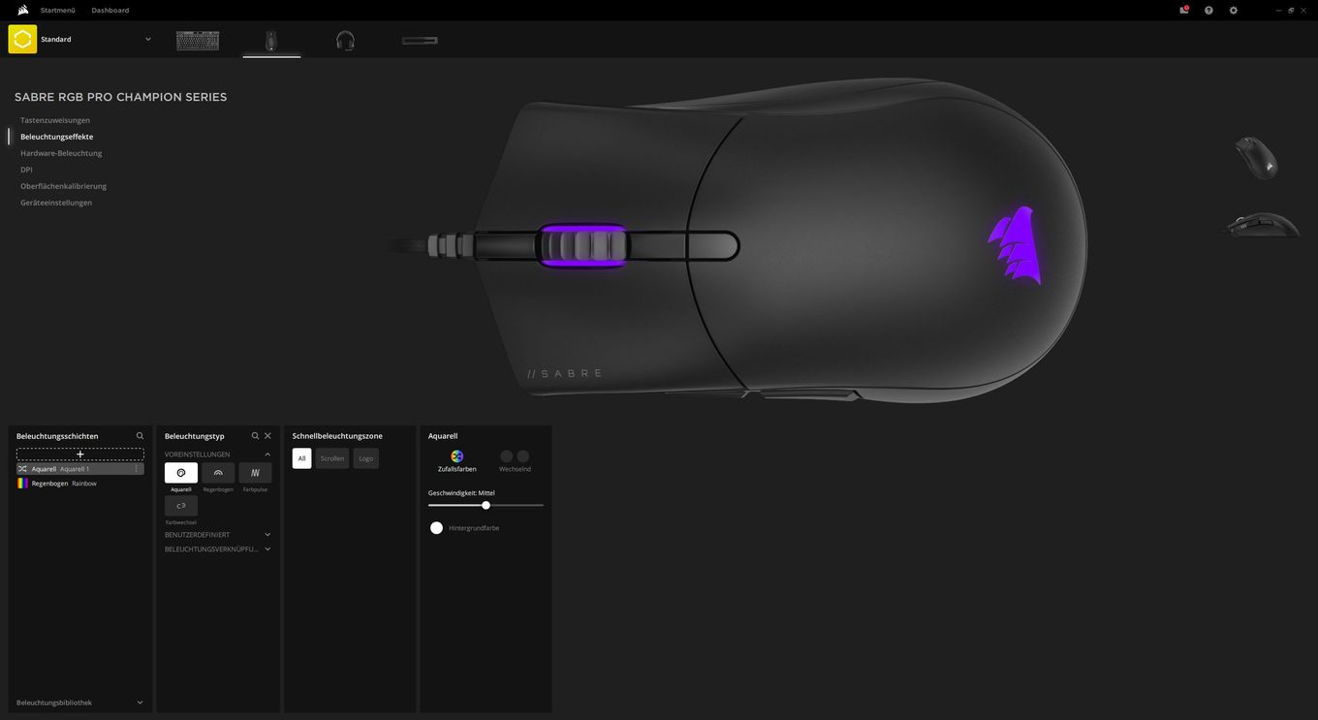Switch to the angled mouse view thumbnail

(x=1257, y=157)
